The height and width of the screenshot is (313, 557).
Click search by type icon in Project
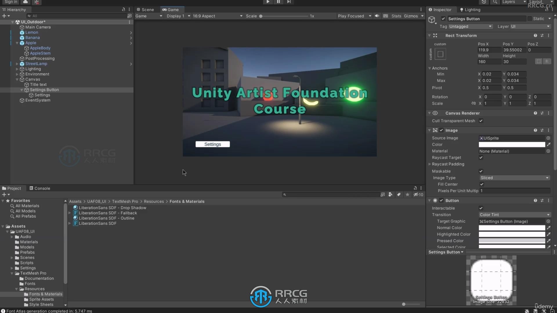(390, 194)
